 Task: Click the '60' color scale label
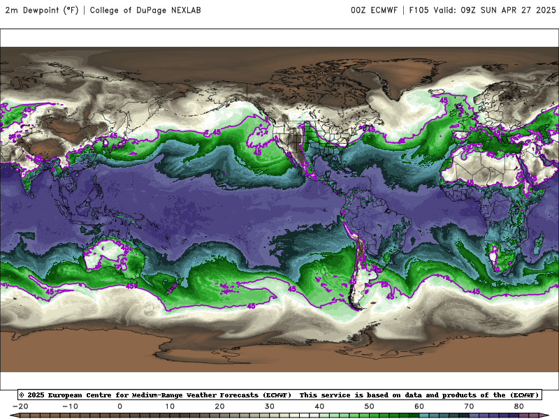419,406
